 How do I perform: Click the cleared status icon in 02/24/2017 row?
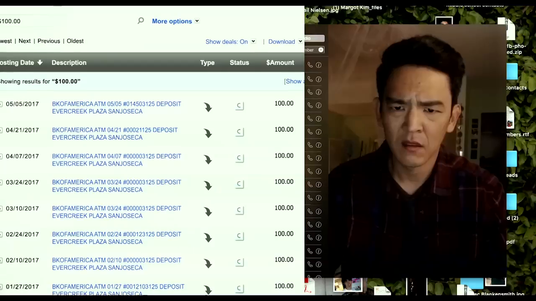point(240,236)
